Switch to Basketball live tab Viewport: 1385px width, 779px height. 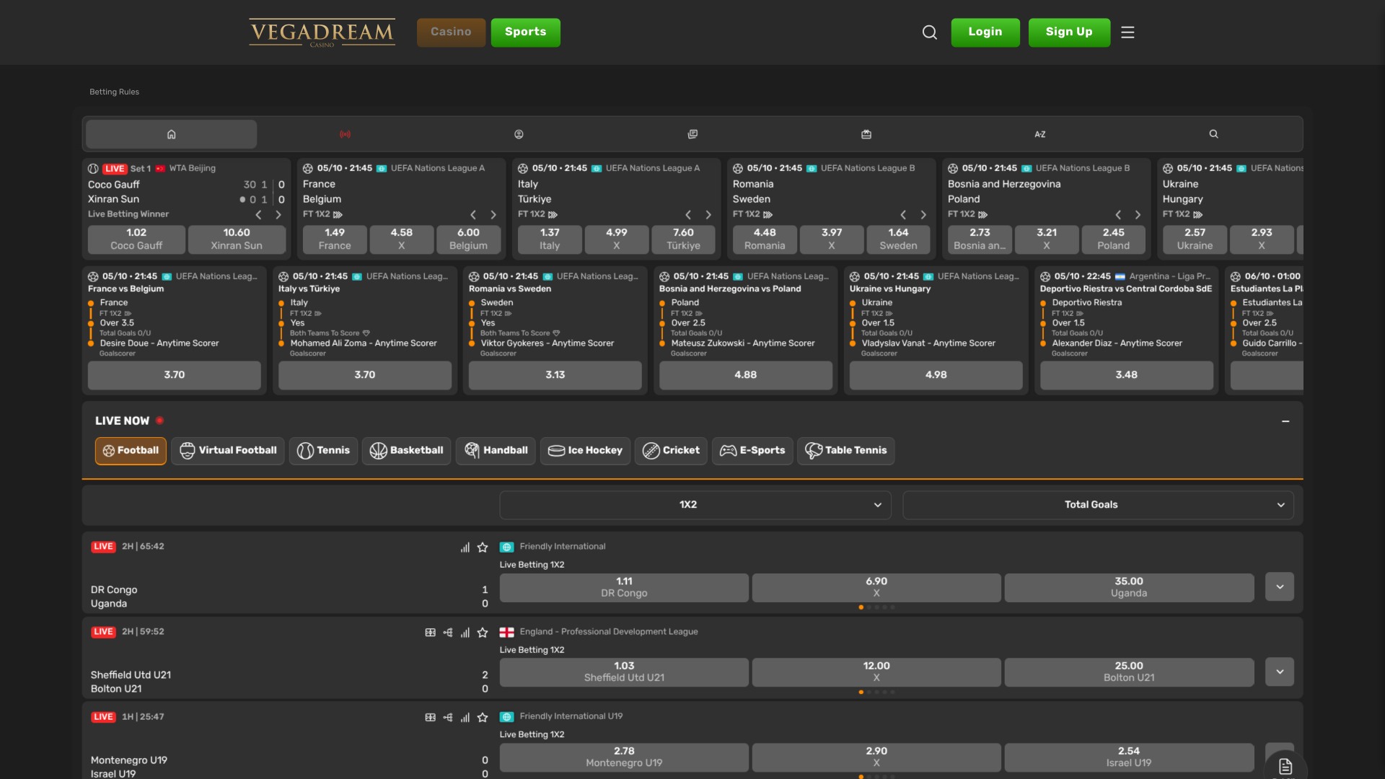click(407, 451)
